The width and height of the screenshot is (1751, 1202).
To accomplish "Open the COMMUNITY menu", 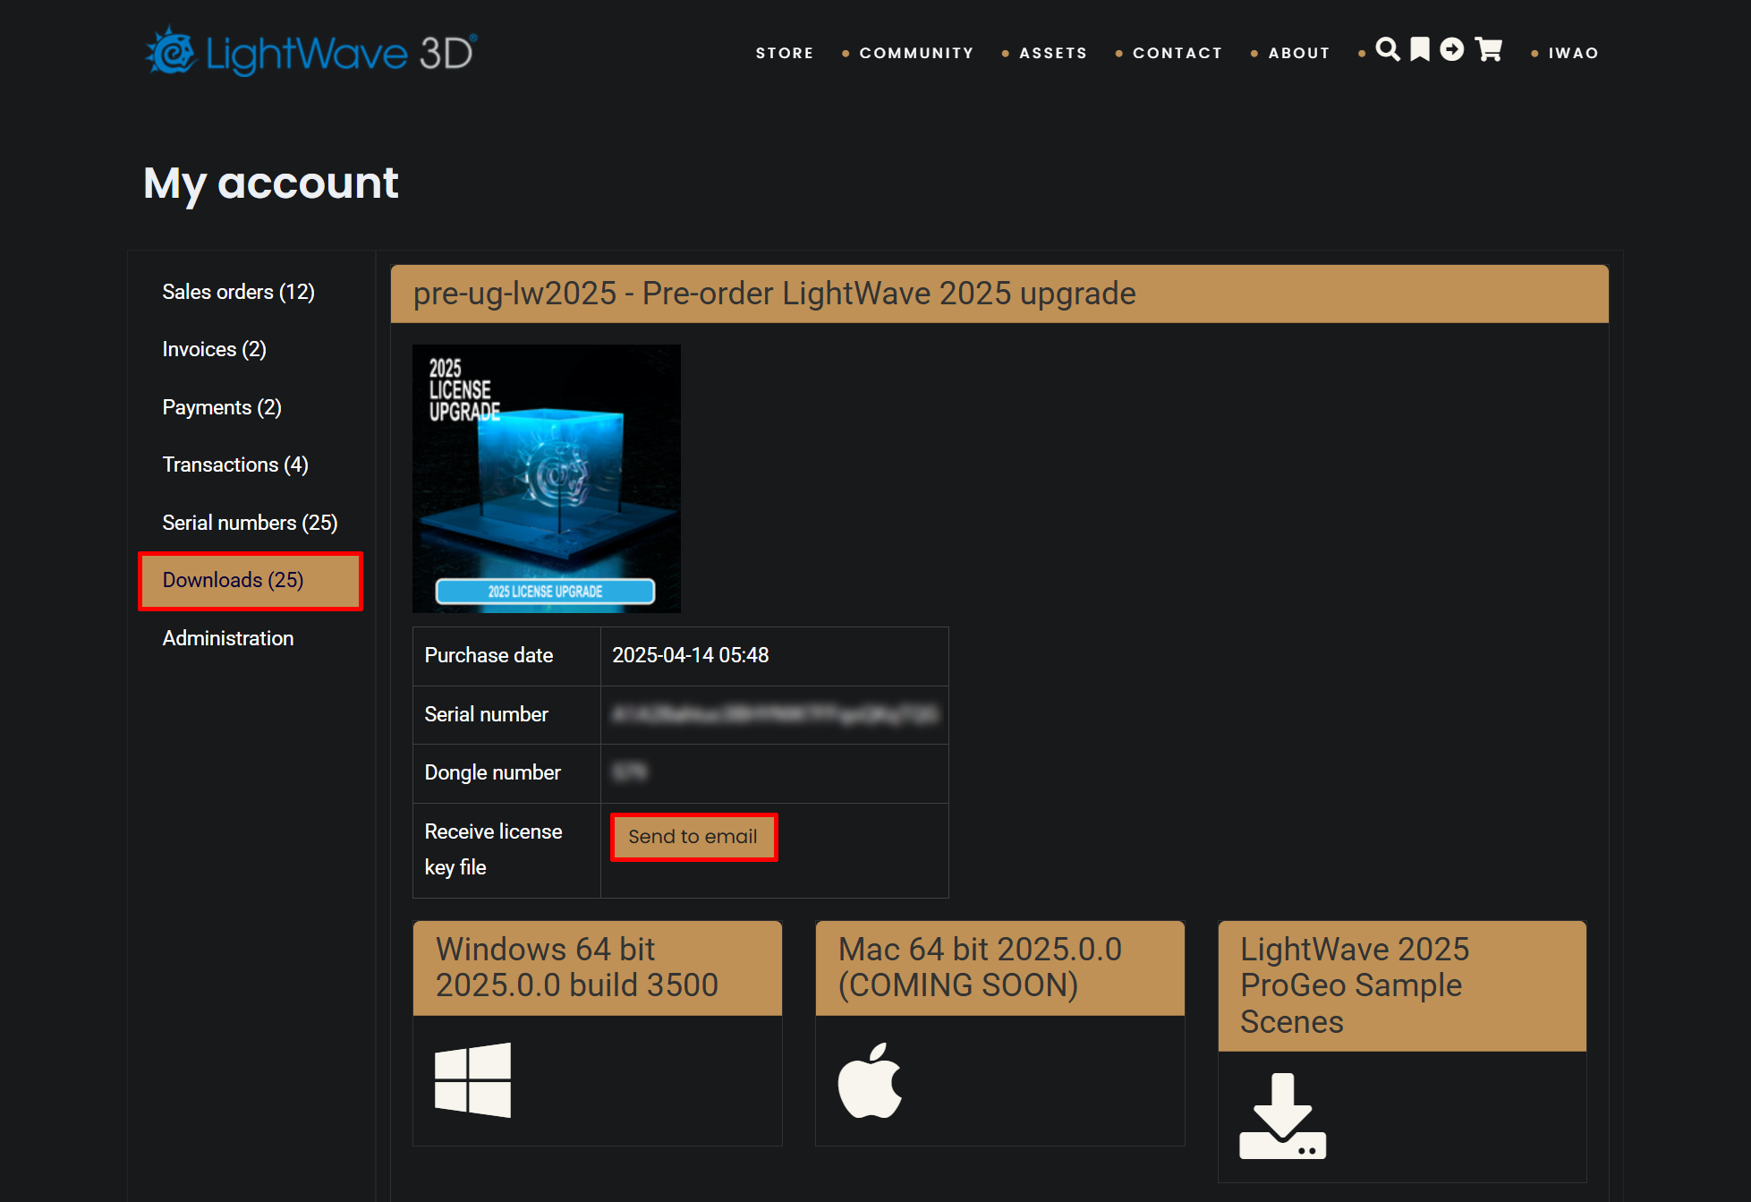I will click(916, 53).
